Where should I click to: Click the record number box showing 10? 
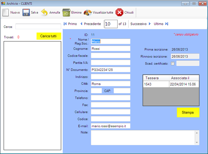coord(111,24)
